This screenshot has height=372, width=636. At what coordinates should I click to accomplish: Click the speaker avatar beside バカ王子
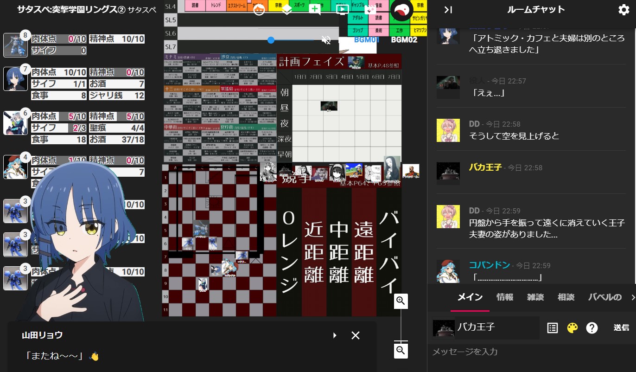click(444, 328)
